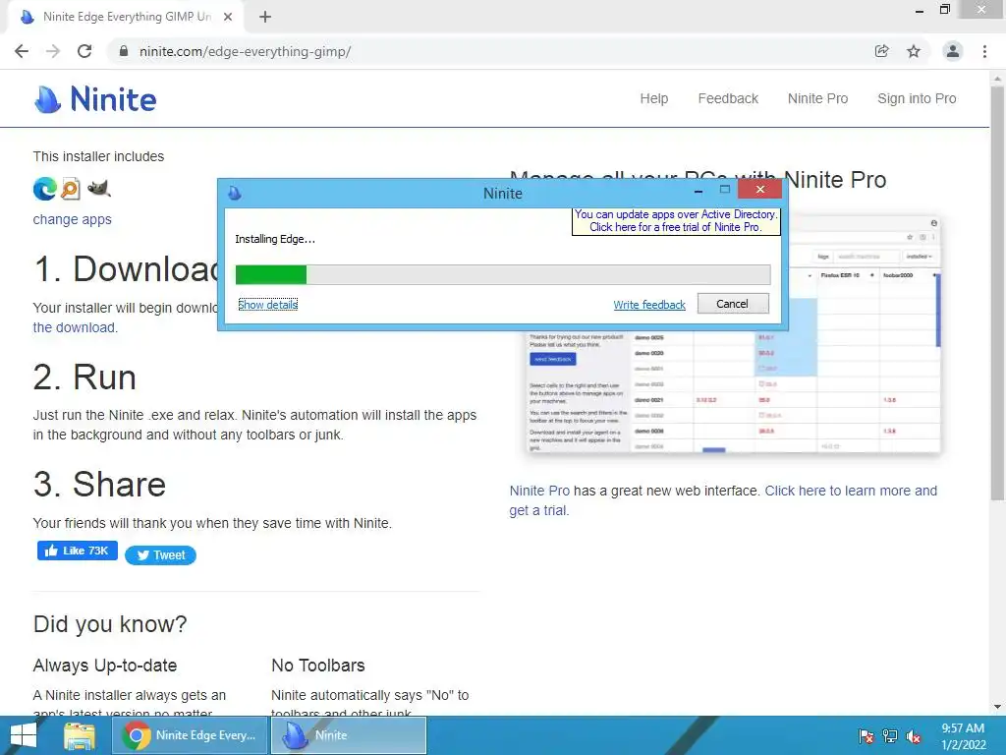Image resolution: width=1006 pixels, height=755 pixels.
Task: Click the Ninite Pro link below screenshot
Action: [x=539, y=491]
